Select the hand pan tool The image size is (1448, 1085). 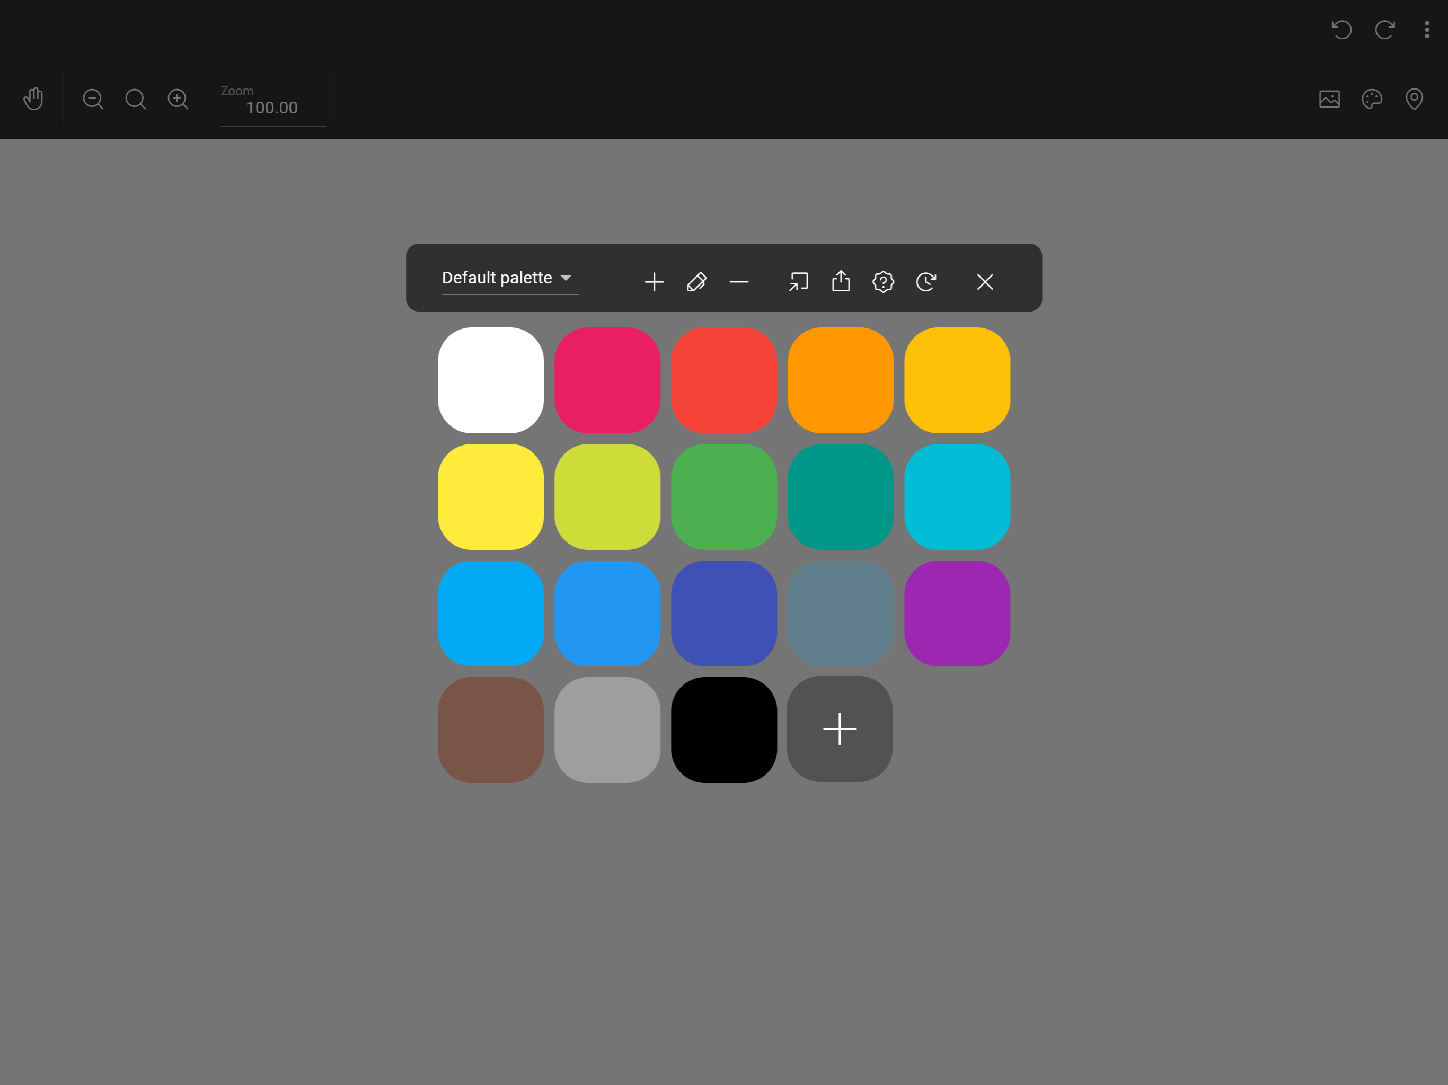(x=33, y=99)
